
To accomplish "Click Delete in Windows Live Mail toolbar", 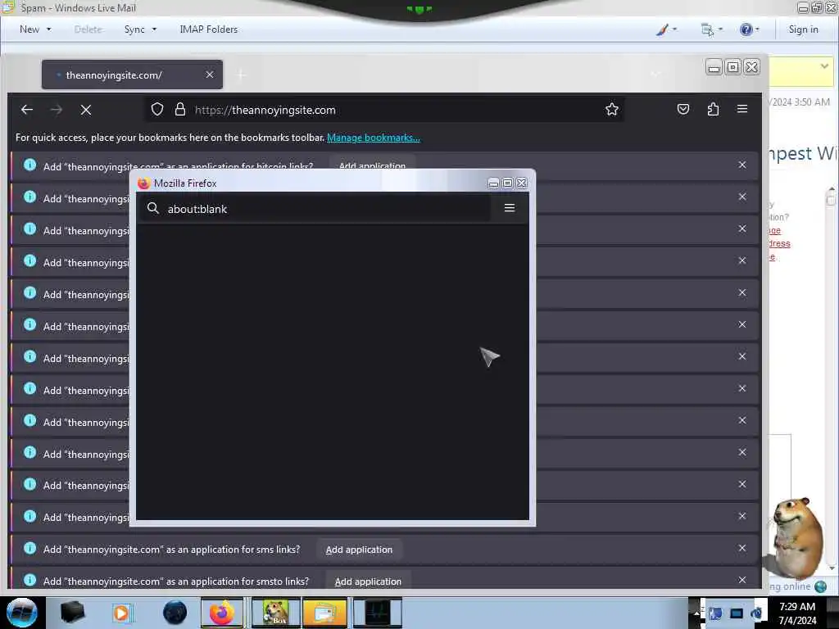I will click(88, 29).
